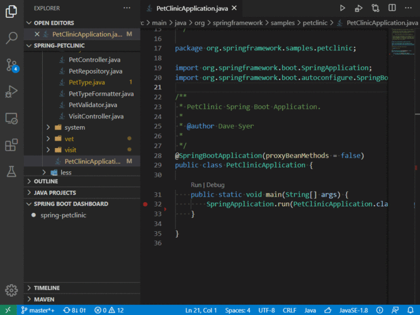Expand the JAVA PROJECTS section
Viewport: 420px width, 315px height.
[54, 193]
